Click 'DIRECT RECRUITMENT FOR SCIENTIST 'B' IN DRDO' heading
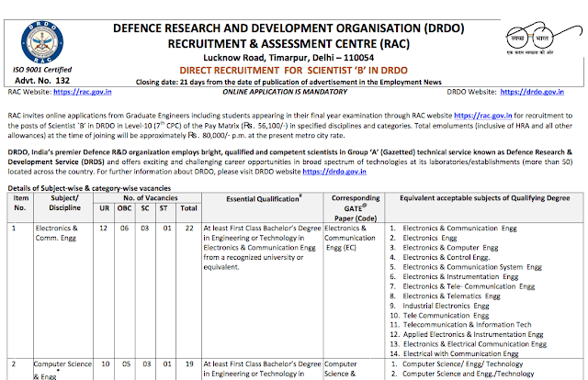The height and width of the screenshot is (380, 588). [x=293, y=71]
